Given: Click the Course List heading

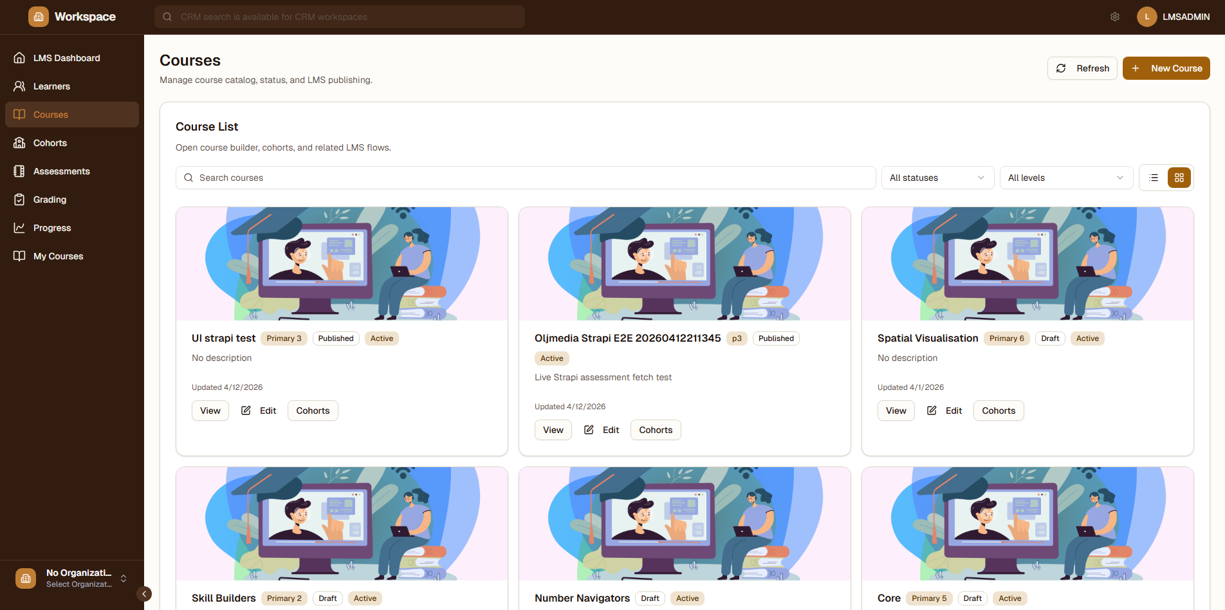Looking at the screenshot, I should click(x=207, y=127).
